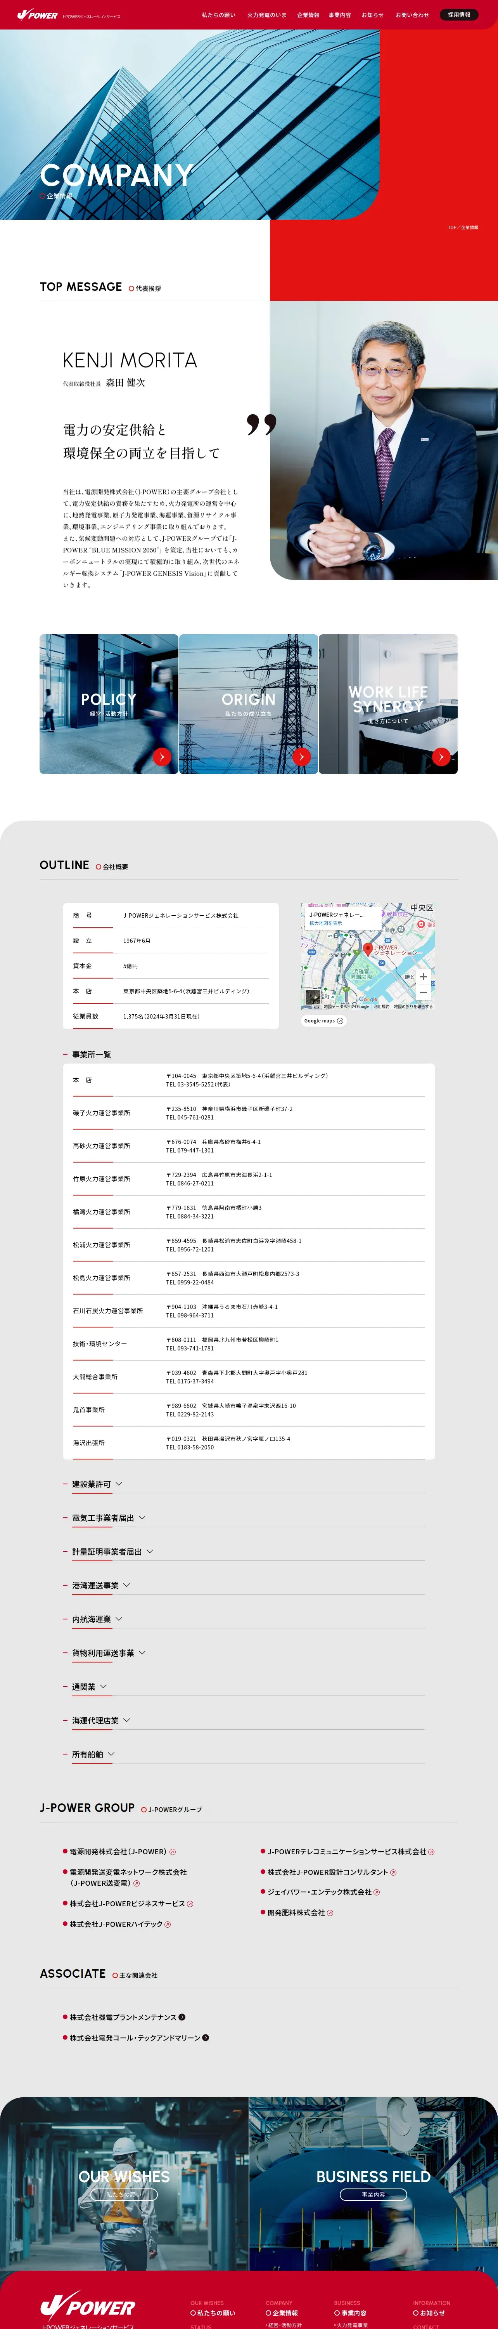This screenshot has height=2329, width=498.
Task: Open 私たちの願い footer link
Action: (213, 2313)
